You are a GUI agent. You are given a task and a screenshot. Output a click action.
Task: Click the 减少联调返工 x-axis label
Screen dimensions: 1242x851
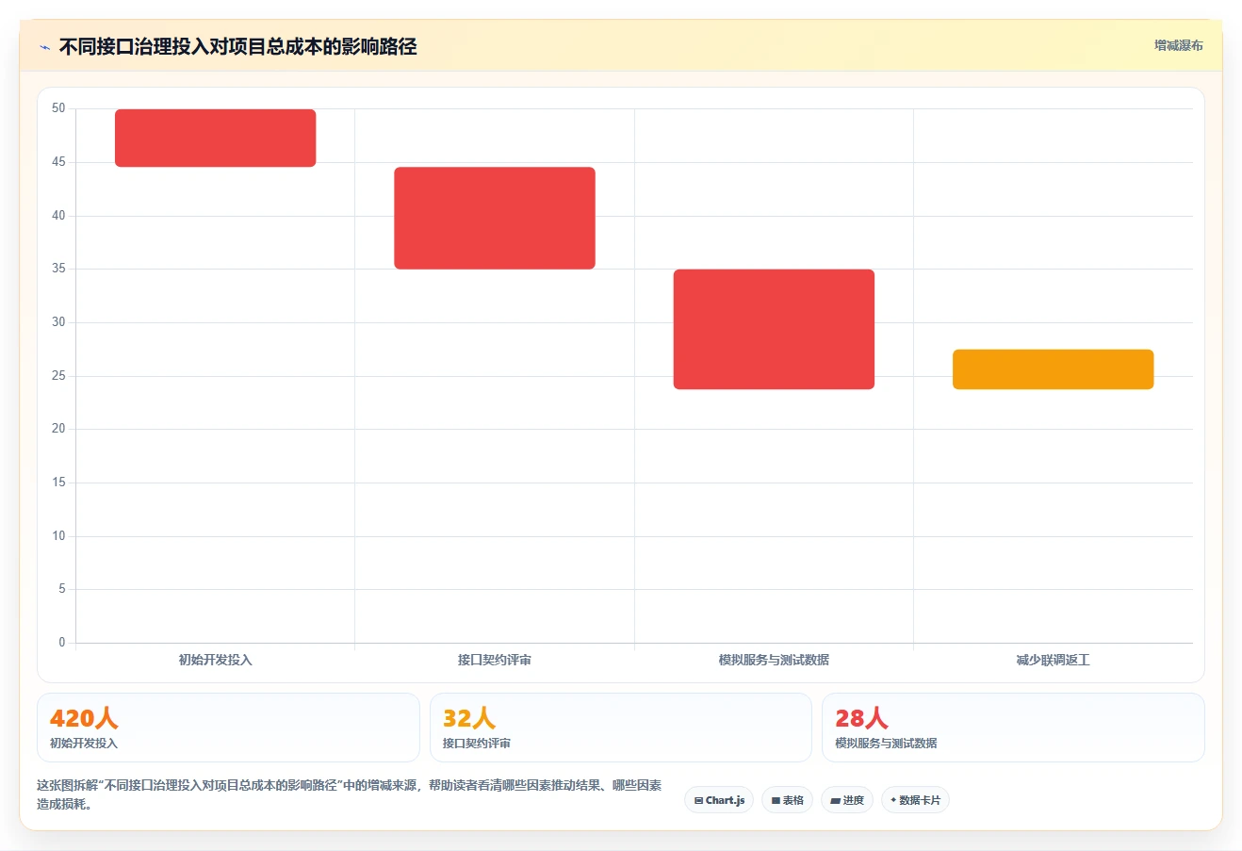click(1053, 660)
